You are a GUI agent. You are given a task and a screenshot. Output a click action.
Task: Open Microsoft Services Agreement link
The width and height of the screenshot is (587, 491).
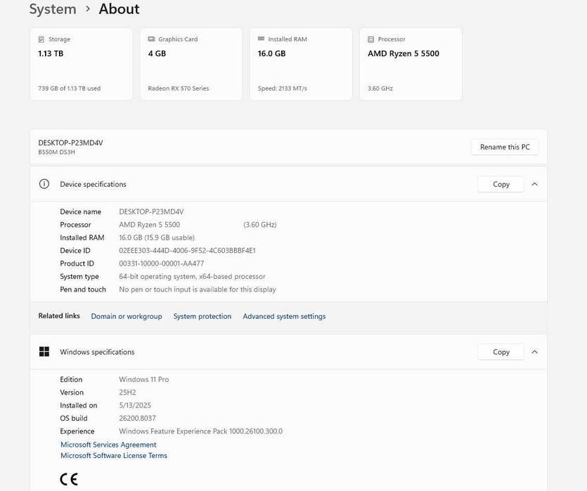(108, 445)
